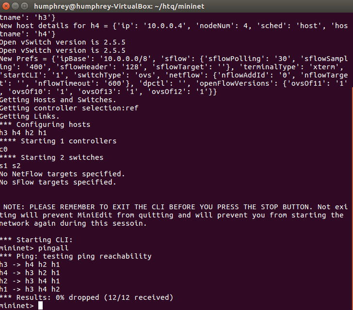
Task: Click the '10.0.0.4' IP address text
Action: (165, 26)
